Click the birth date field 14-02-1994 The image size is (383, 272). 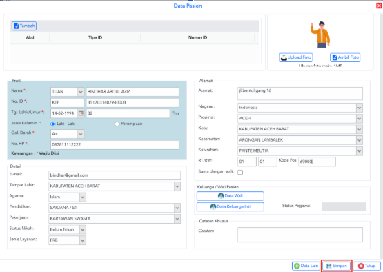pos(64,113)
